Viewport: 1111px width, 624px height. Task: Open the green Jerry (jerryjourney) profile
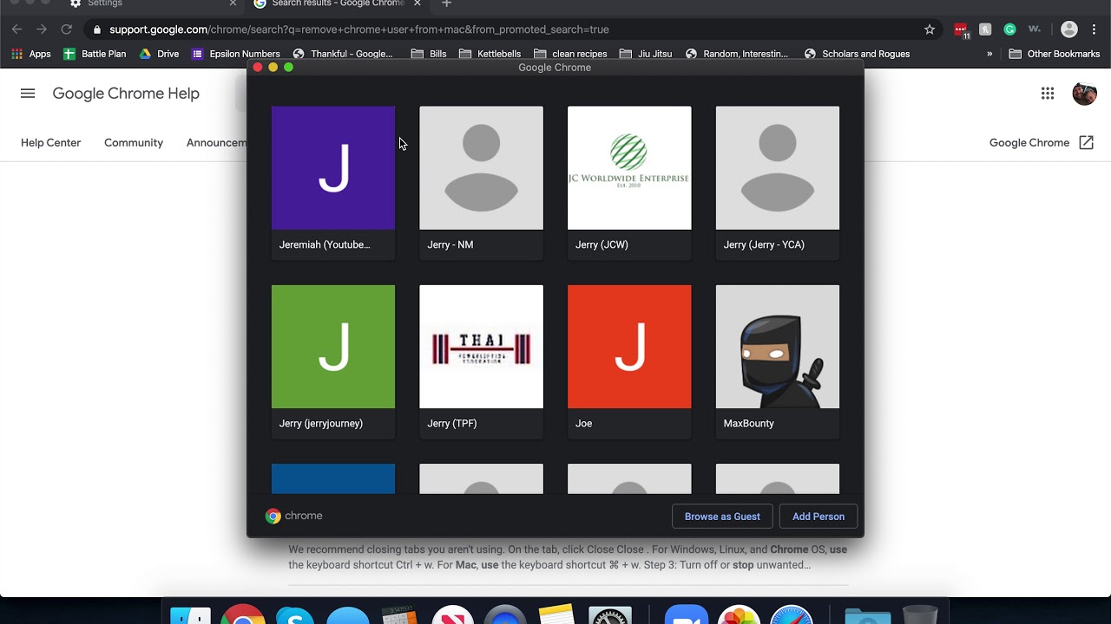point(333,361)
